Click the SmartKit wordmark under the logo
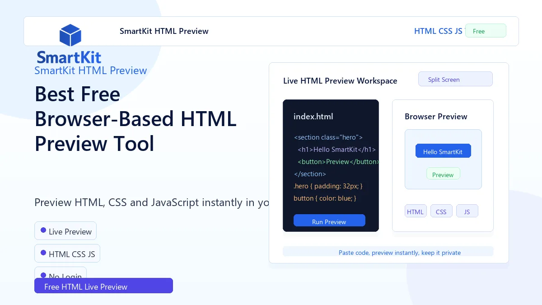 [69, 57]
